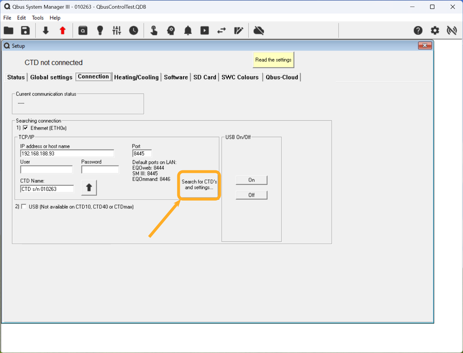This screenshot has width=463, height=353.
Task: Click the black download arrow toolbar icon
Action: pyautogui.click(x=46, y=30)
